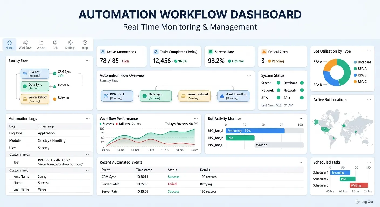Toggle the Database status indicator dot
380x207 pixels.
pyautogui.click(x=302, y=83)
